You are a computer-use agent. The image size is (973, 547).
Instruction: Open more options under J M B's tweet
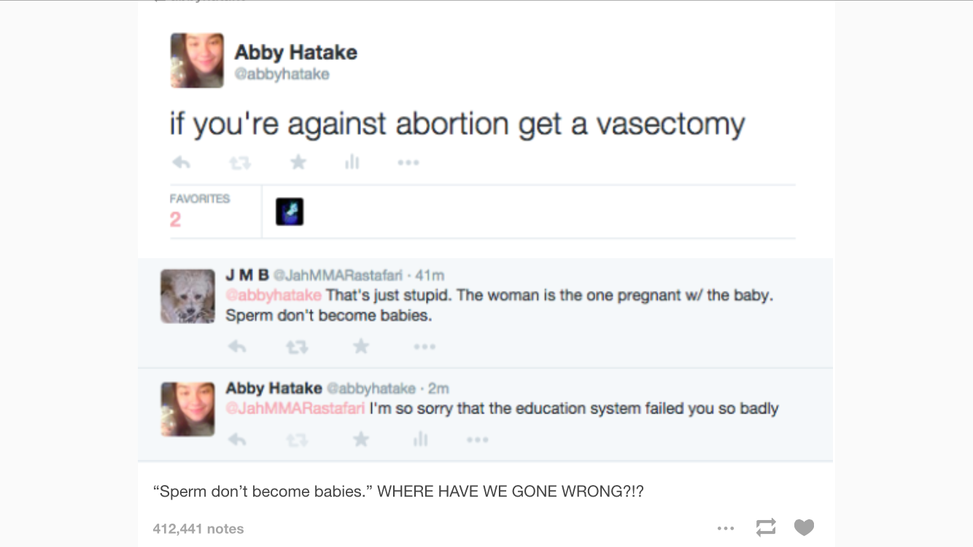[425, 346]
